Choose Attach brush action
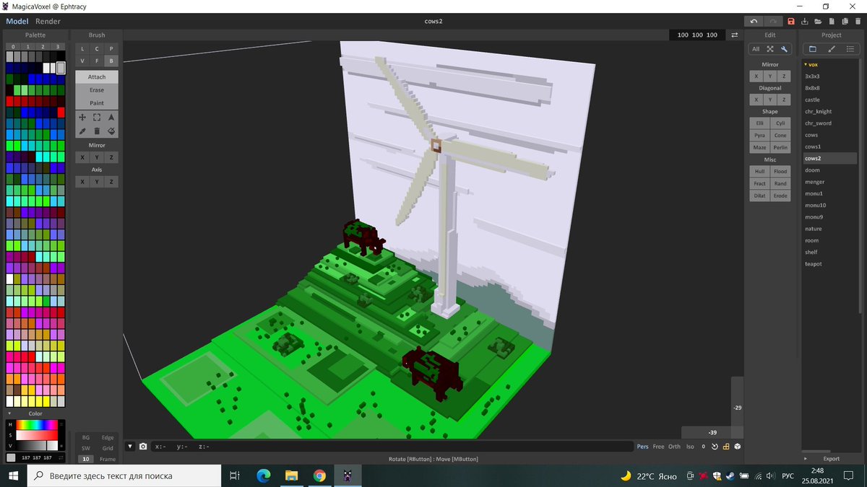 (97, 76)
